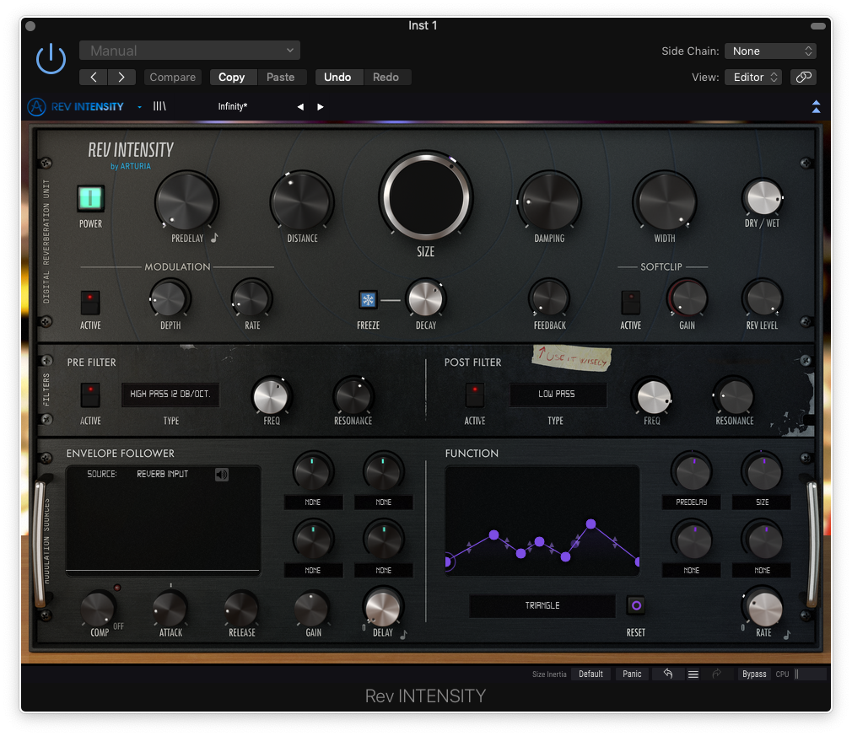Go to the next setting with the right chevron
The width and height of the screenshot is (852, 736).
point(121,77)
